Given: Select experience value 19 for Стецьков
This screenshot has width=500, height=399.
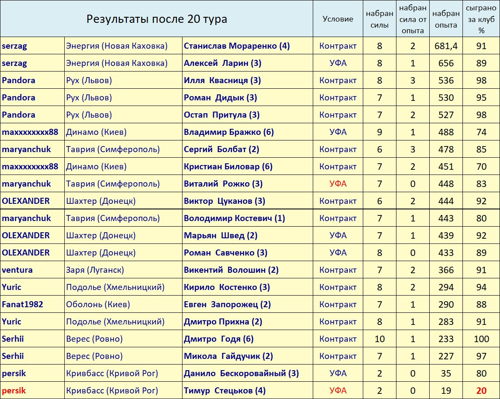Looking at the screenshot, I should 446,390.
